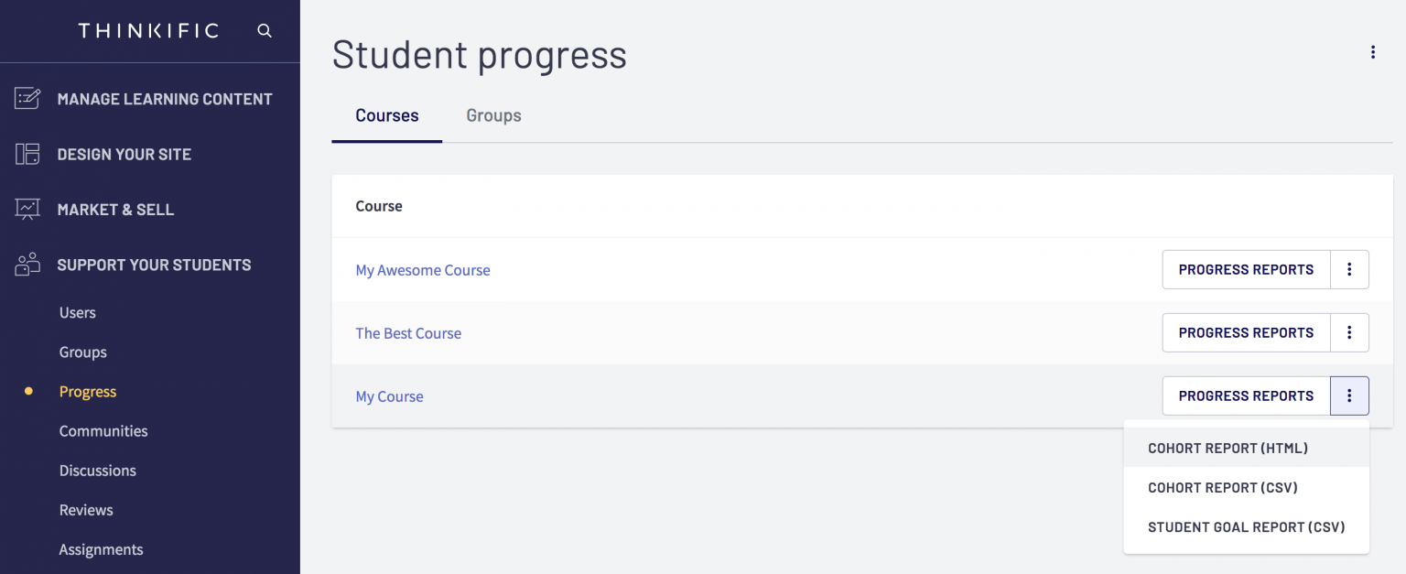This screenshot has width=1406, height=574.
Task: Select the Manage Learning Content sidebar icon
Action: click(x=26, y=99)
